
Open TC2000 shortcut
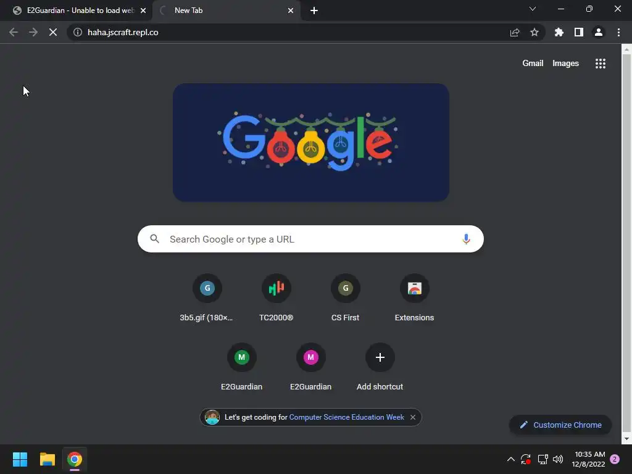pyautogui.click(x=276, y=298)
